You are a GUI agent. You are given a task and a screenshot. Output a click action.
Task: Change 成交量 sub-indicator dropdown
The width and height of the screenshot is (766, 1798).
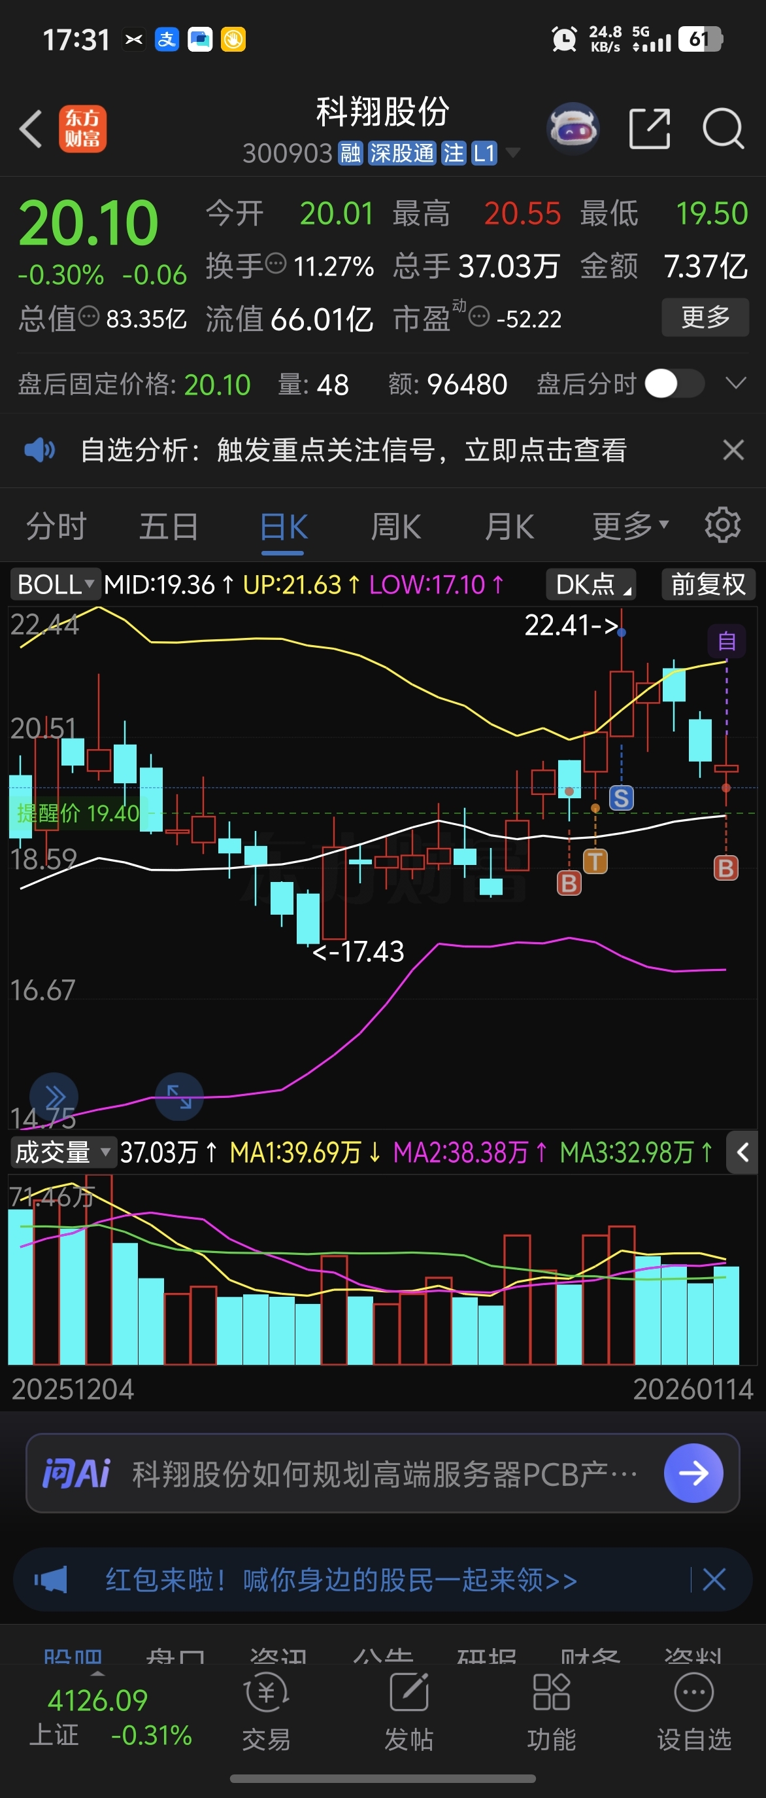click(x=63, y=1152)
